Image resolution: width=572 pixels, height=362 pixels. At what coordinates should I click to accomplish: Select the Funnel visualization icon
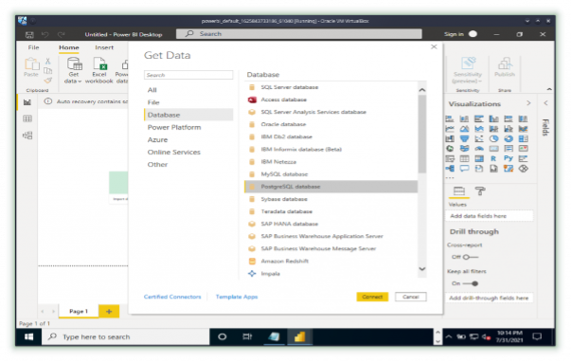coord(464,138)
